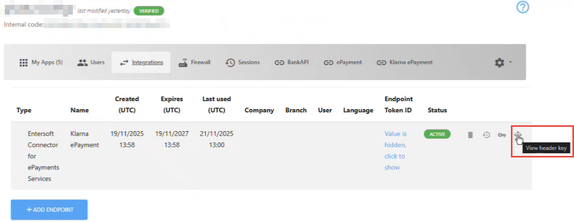Open the ePayment tab

click(343, 62)
